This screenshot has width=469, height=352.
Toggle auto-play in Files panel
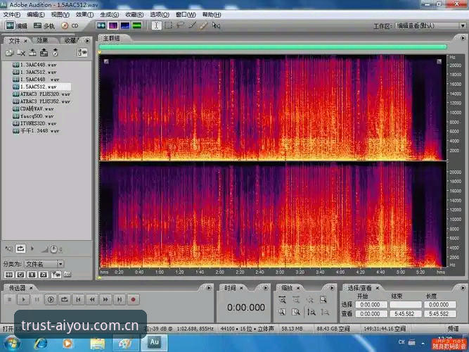(9, 249)
